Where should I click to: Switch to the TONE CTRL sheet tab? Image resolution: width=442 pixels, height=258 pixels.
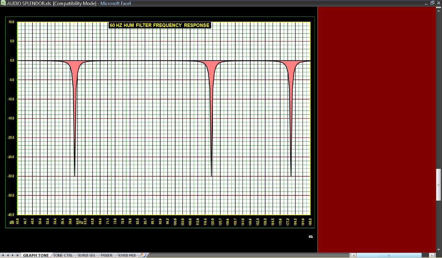click(x=63, y=255)
